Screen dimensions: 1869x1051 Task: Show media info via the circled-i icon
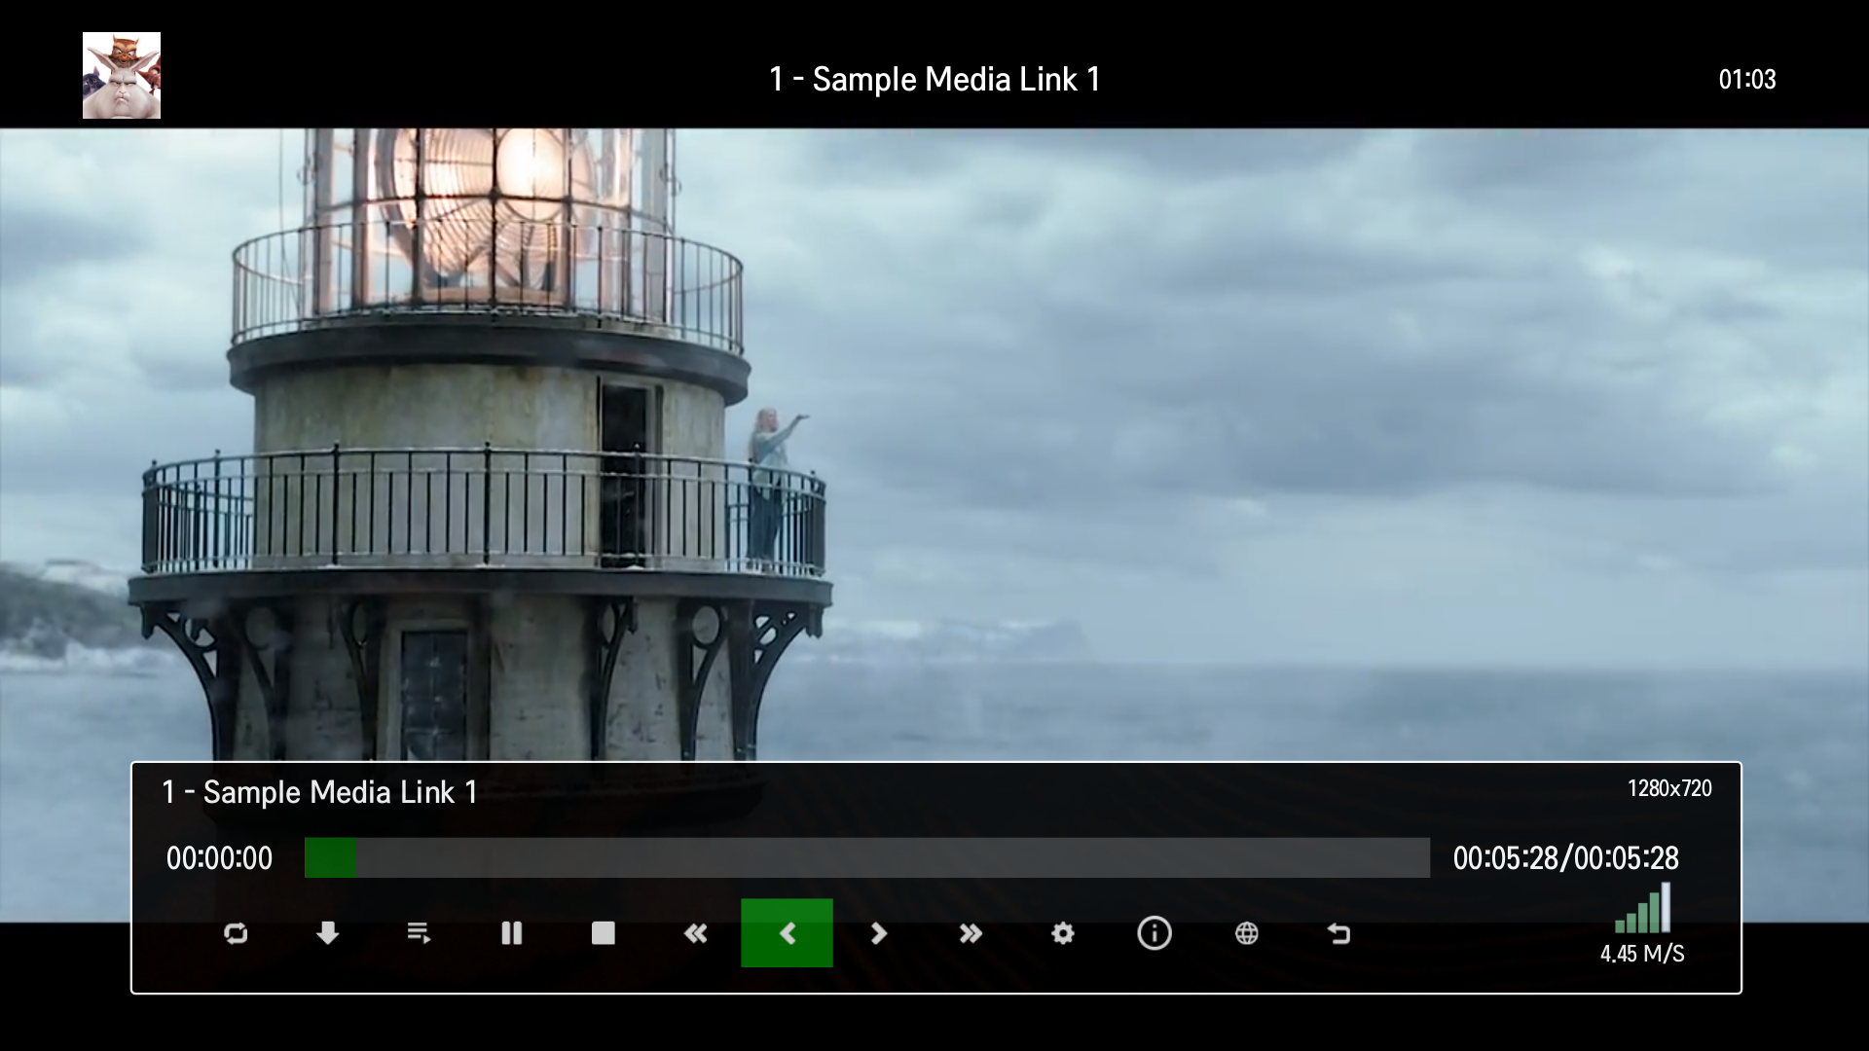click(1154, 934)
